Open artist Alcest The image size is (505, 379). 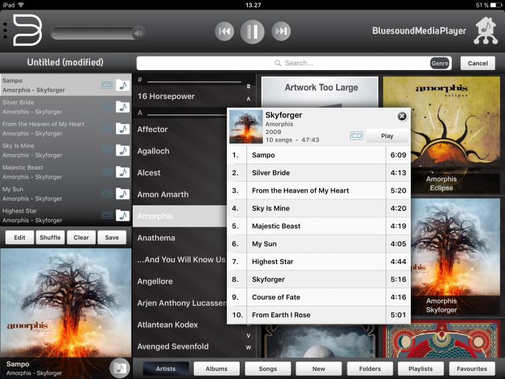click(x=180, y=172)
